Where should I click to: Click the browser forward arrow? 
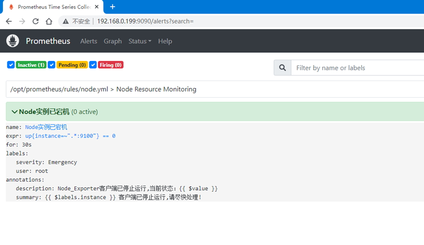tap(22, 21)
